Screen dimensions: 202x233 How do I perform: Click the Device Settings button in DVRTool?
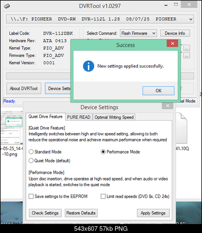click(x=58, y=88)
